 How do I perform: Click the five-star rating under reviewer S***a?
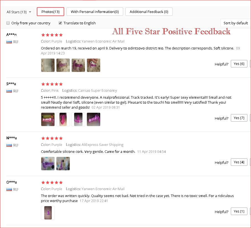[52, 84]
